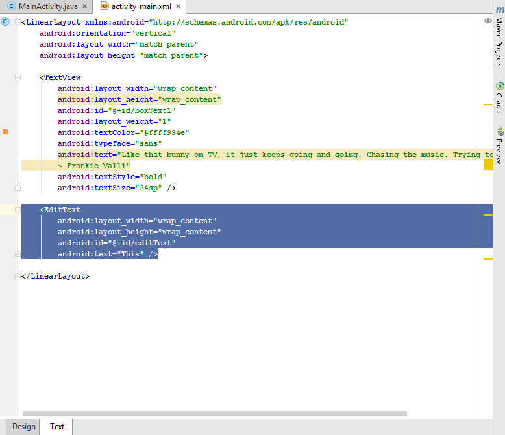Open the Gradle tool window
Image resolution: width=505 pixels, height=435 pixels.
(x=499, y=98)
